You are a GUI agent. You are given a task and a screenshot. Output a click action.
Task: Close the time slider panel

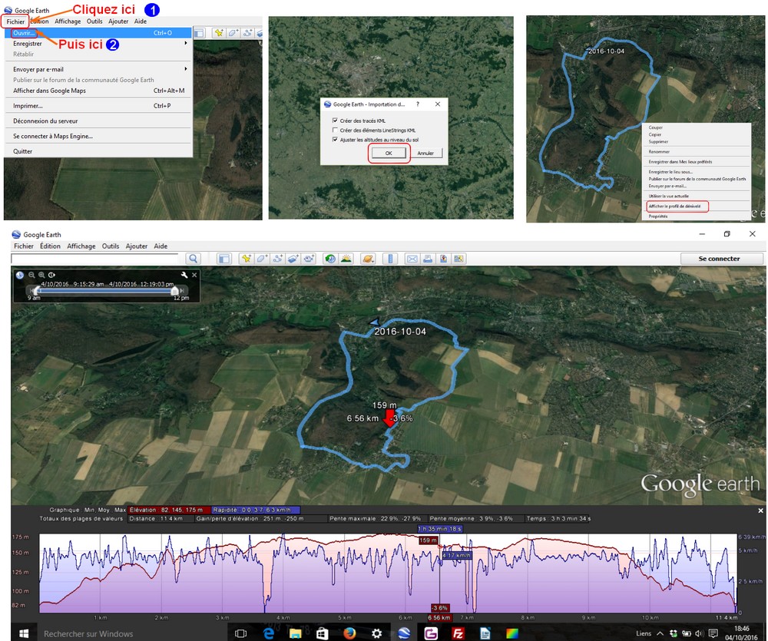194,275
